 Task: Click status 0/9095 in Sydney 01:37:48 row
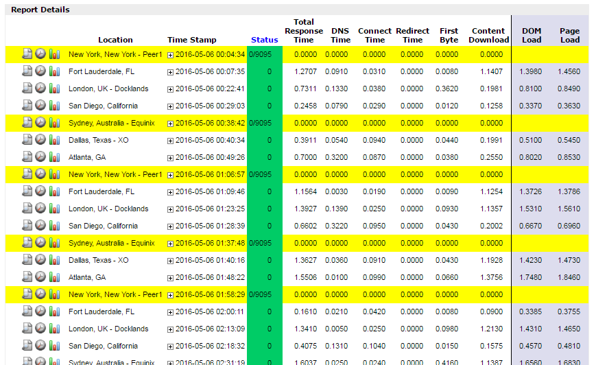click(x=261, y=243)
